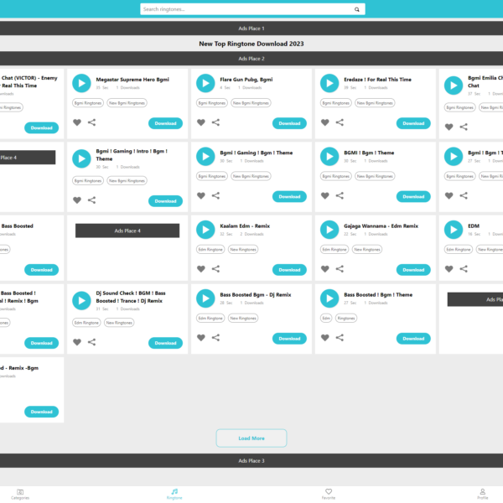The height and width of the screenshot is (503, 503).
Task: Play Megastar Supreme Hero Bgmi ringtone
Action: pos(81,83)
